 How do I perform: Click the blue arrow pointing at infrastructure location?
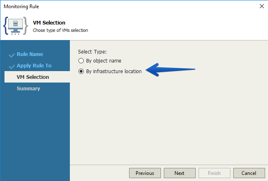[170, 70]
